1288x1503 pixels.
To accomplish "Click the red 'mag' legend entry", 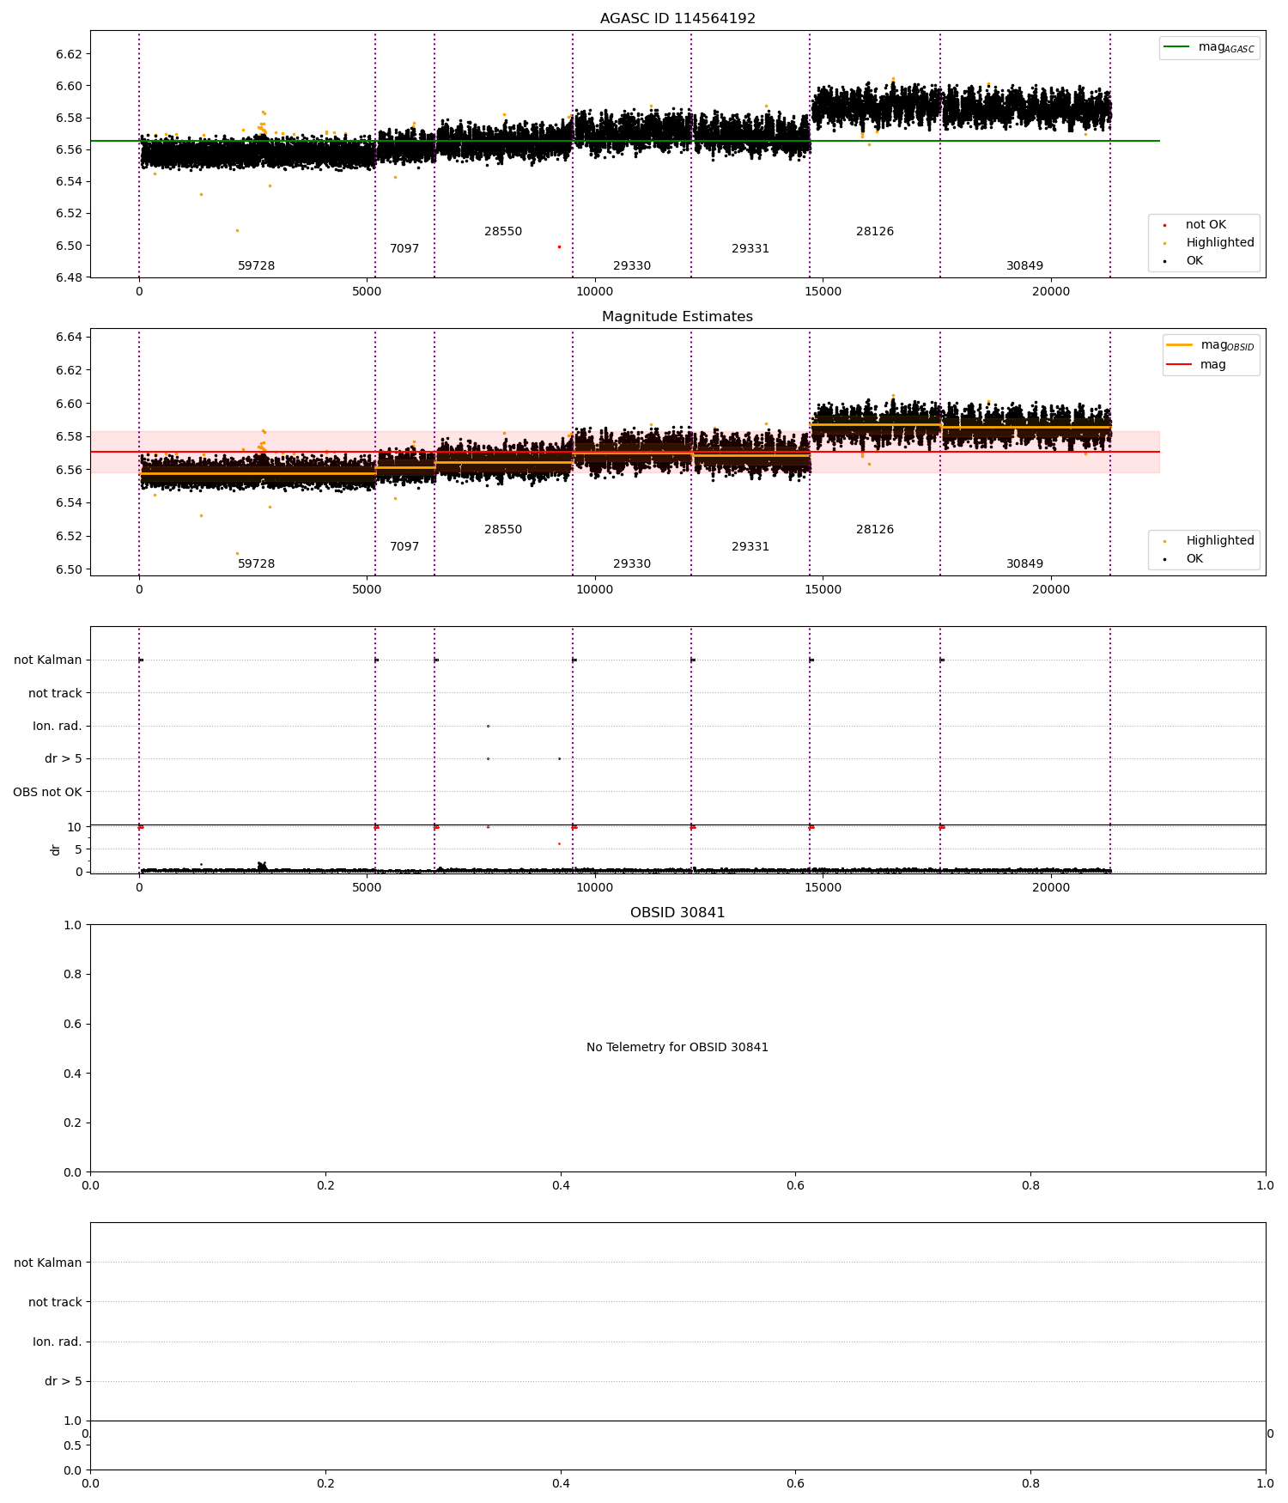I will (x=1196, y=365).
